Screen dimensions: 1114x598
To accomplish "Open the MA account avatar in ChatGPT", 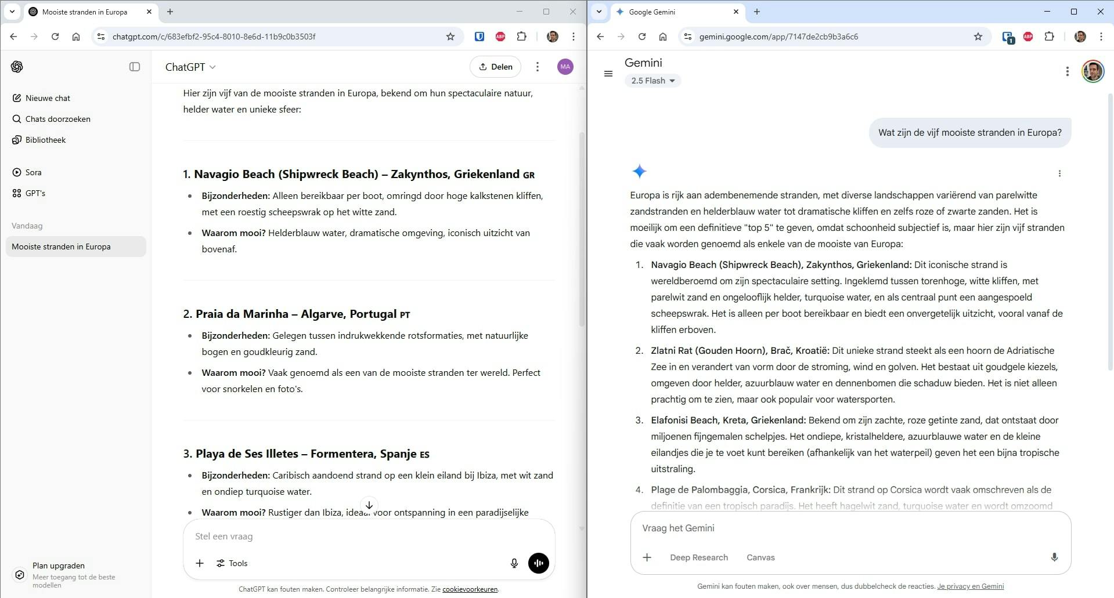I will pos(565,67).
